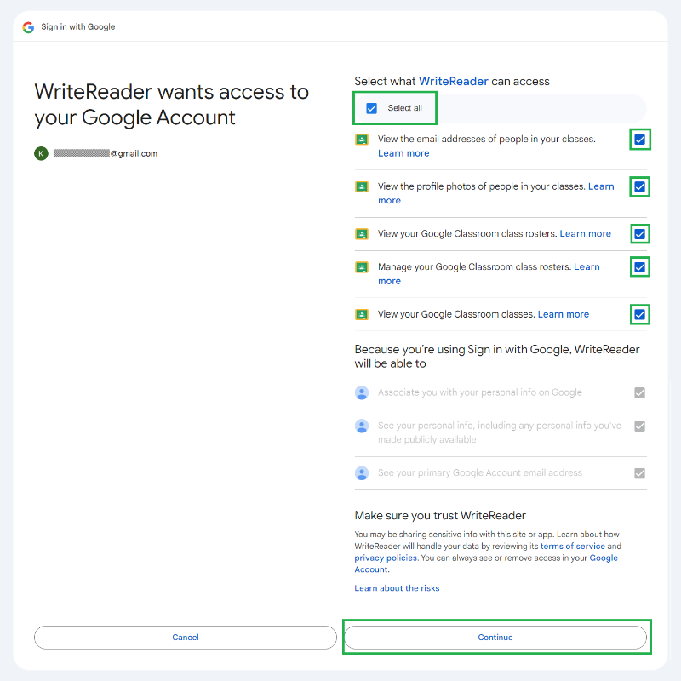Open the WriteReader link in the access heading
This screenshot has height=681, width=681.
454,81
